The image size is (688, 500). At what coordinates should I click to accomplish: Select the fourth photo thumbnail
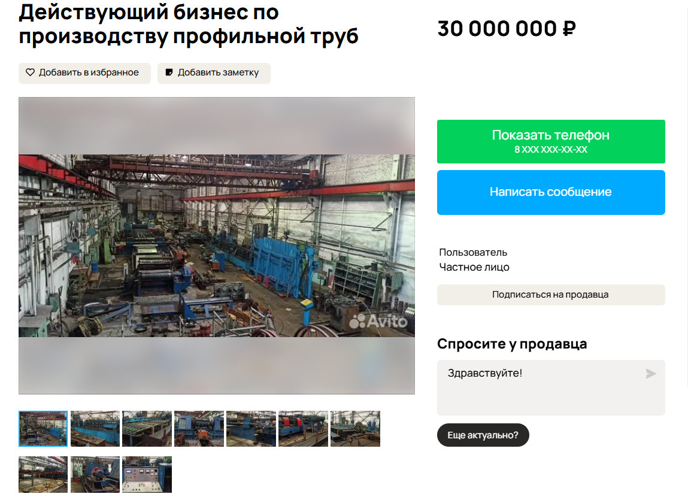click(199, 429)
